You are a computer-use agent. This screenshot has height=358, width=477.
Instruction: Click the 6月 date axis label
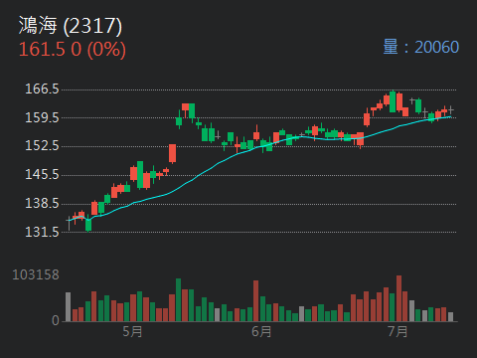pos(261,331)
